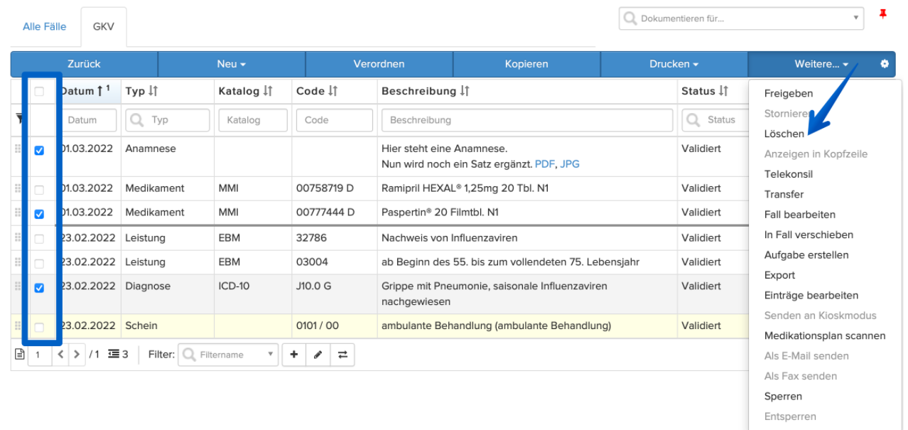908x430 pixels.
Task: Check the Schein row checkbox
Action: (x=39, y=327)
